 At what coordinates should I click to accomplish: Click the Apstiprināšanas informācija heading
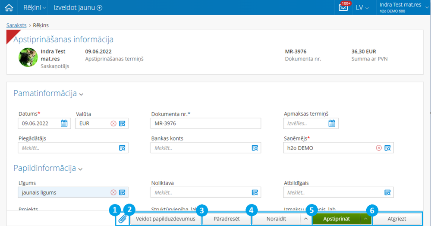pos(63,39)
